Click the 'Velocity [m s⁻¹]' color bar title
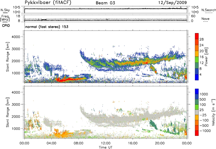216x149 pixels. pyautogui.click(x=213, y=112)
